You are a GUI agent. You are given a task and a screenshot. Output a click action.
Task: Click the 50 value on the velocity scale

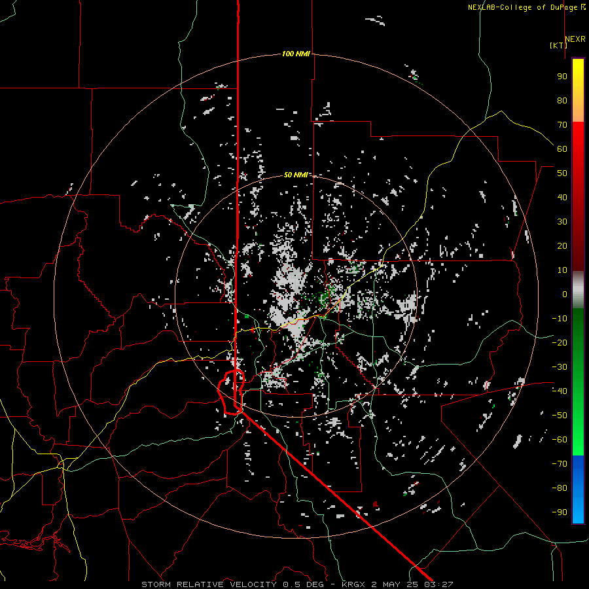click(562, 173)
